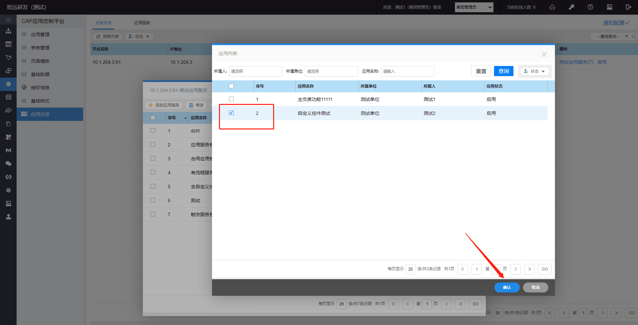Go to last page in 应用列表 dialog
This screenshot has height=325, width=638.
click(529, 269)
